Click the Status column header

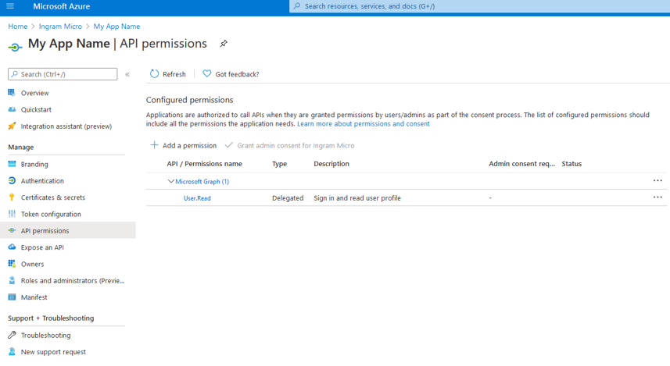[x=571, y=164]
